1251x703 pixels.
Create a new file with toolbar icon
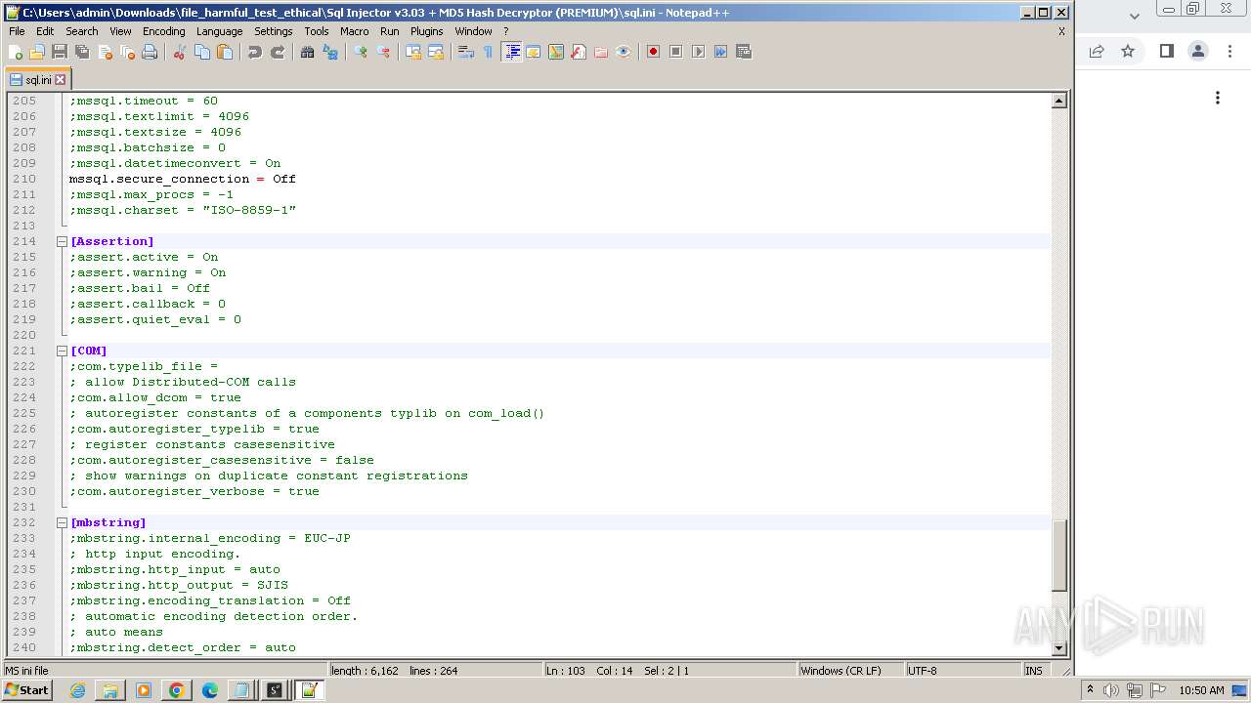[16, 52]
